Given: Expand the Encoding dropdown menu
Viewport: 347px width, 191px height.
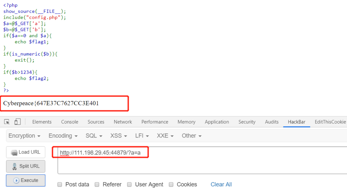Looking at the screenshot, I should (63, 136).
